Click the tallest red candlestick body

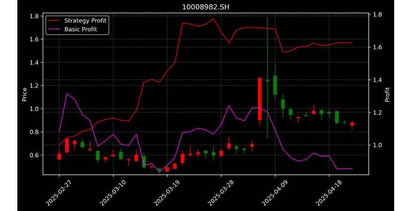click(260, 99)
